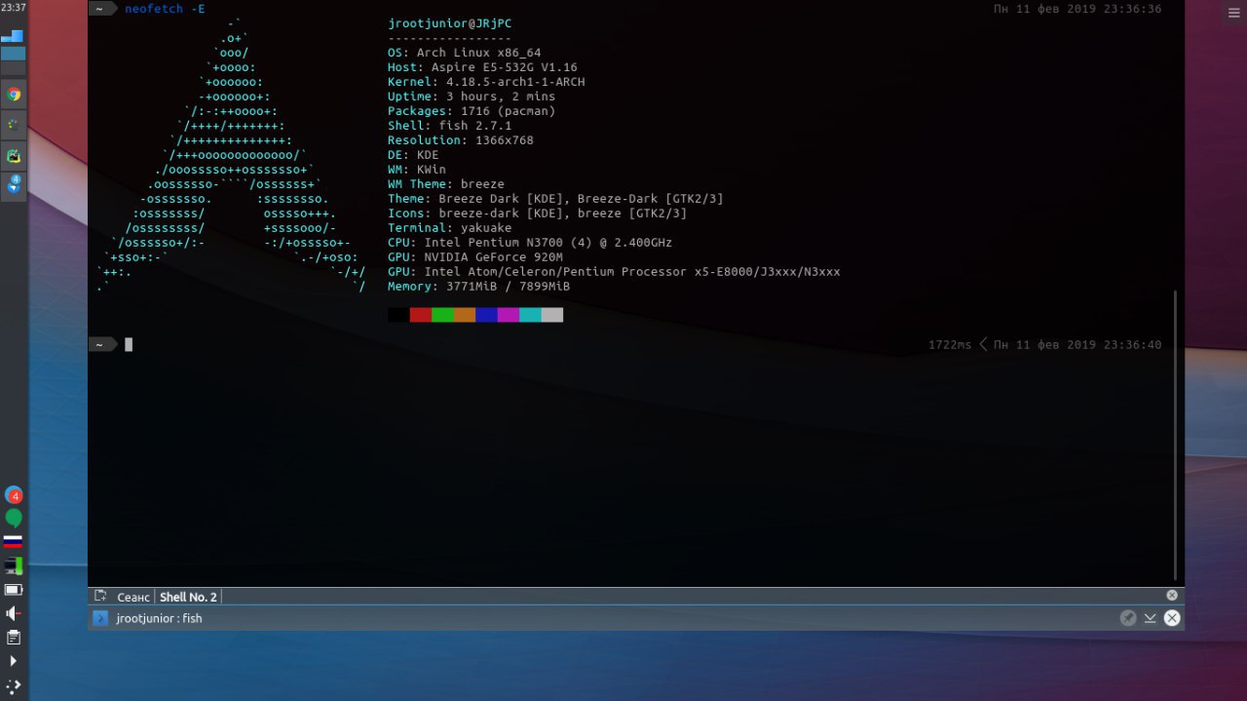Open the panel settings dots icon at bottom
Image resolution: width=1247 pixels, height=701 pixels.
point(14,685)
